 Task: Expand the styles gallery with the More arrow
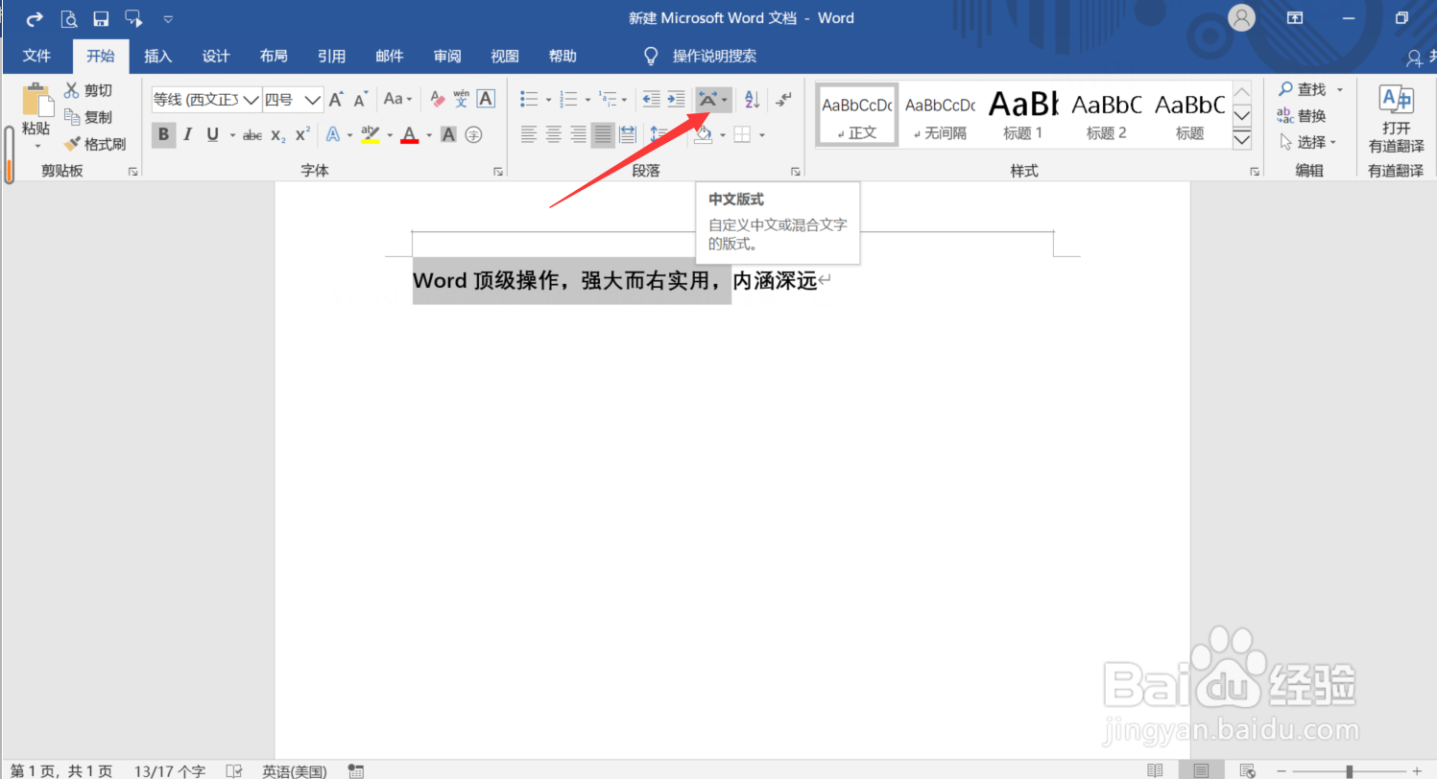click(x=1241, y=140)
